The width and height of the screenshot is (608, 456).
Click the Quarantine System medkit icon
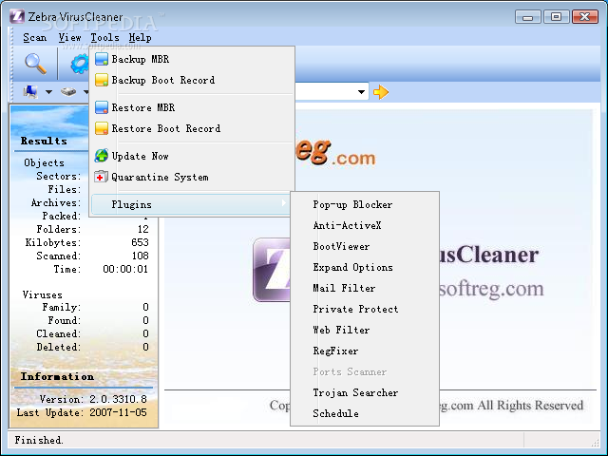pyautogui.click(x=102, y=177)
